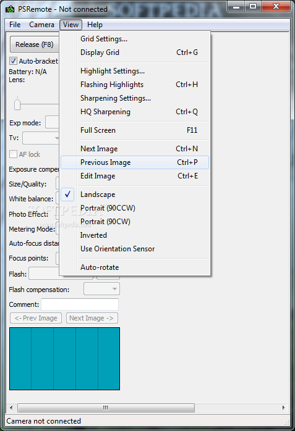Open the Tv dropdown
This screenshot has height=431, width=295.
point(41,138)
